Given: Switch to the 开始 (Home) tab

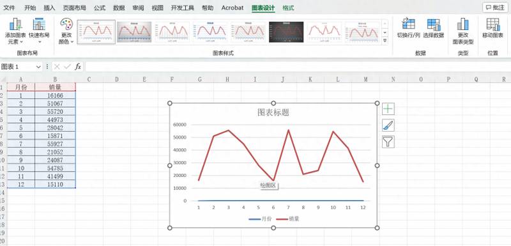Looking at the screenshot, I should [x=30, y=8].
